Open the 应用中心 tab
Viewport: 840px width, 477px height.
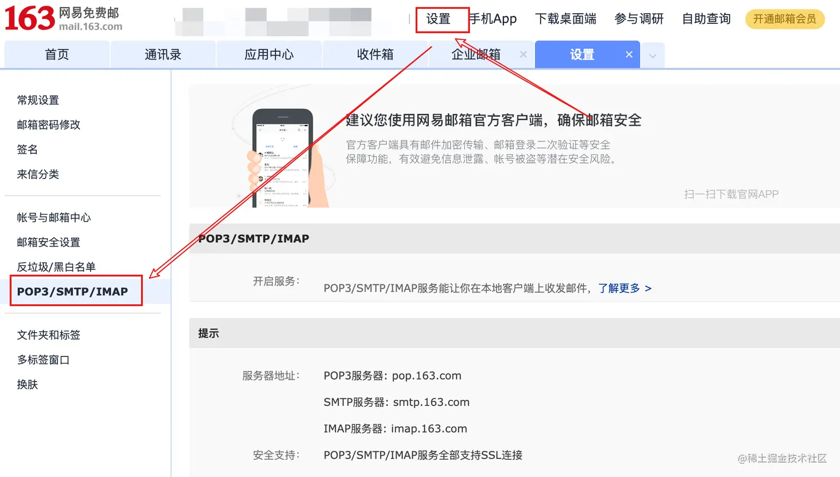269,54
